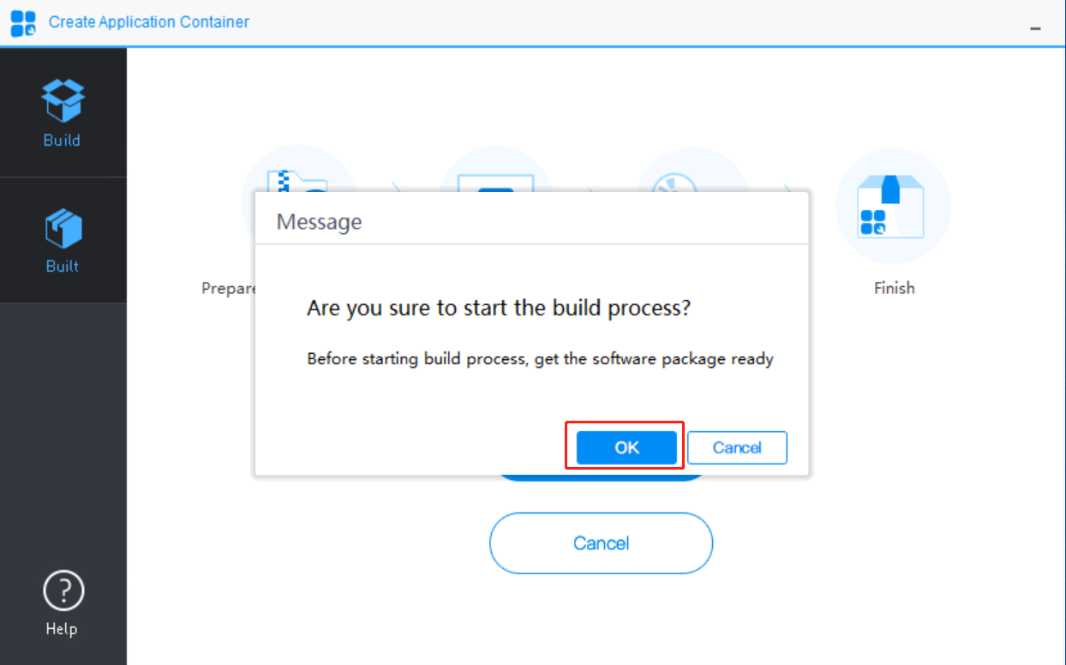Screen dimensions: 1066x665
Task: Dismiss the Message dialog with its Cancel button
Action: click(737, 447)
